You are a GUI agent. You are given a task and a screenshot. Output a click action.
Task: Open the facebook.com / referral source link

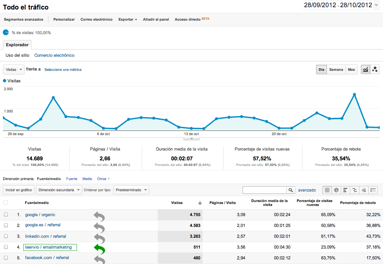(x=47, y=258)
